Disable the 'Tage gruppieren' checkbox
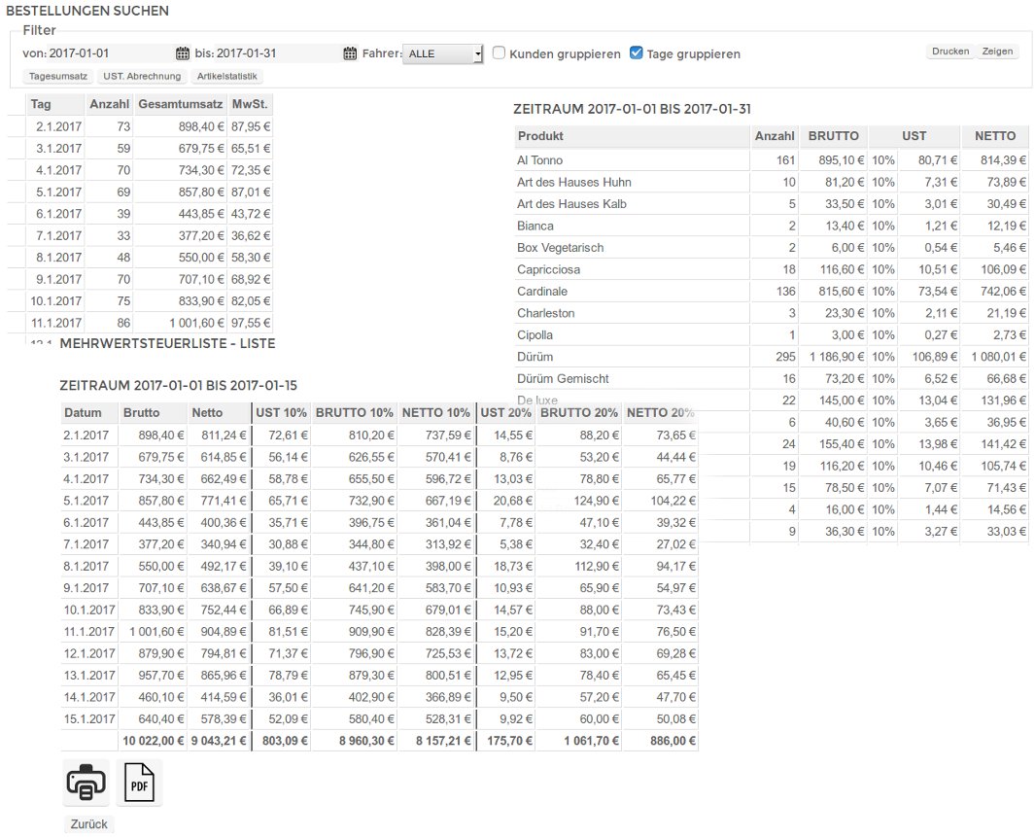The width and height of the screenshot is (1035, 837). pyautogui.click(x=636, y=53)
